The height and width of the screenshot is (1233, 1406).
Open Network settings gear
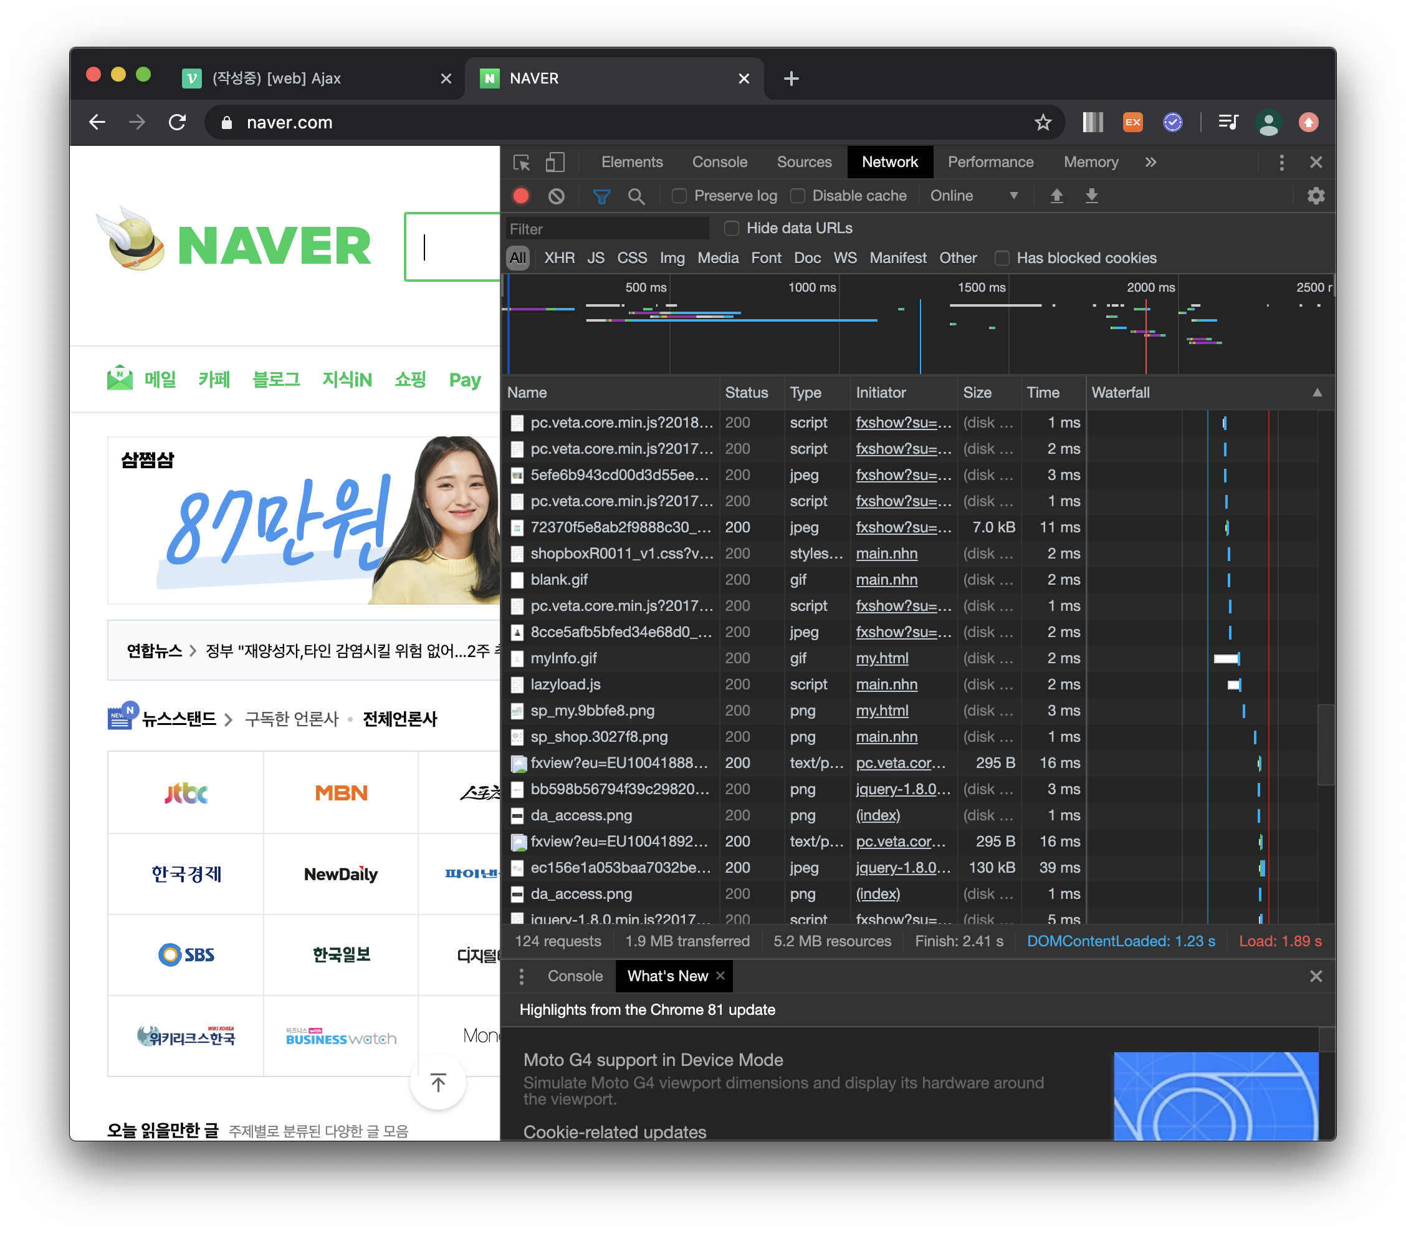click(x=1315, y=196)
